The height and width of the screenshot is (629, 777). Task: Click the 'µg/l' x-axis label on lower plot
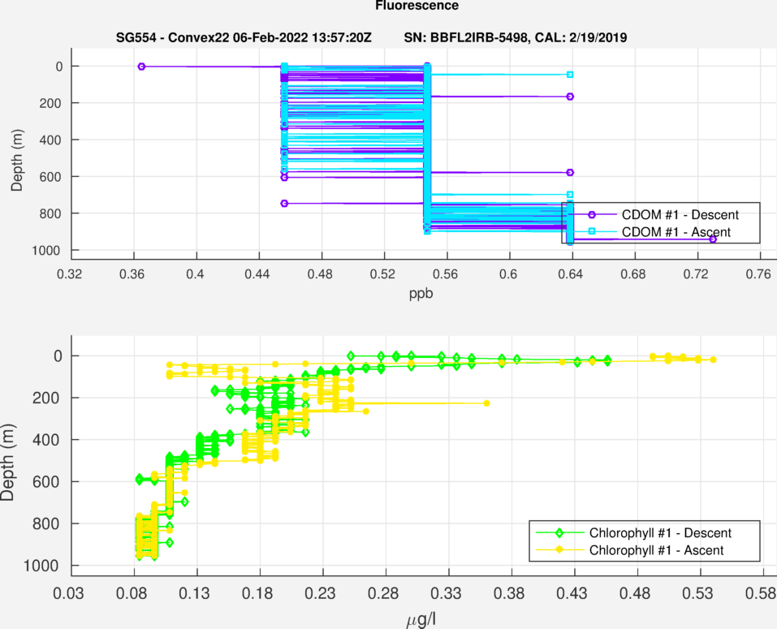click(x=422, y=621)
